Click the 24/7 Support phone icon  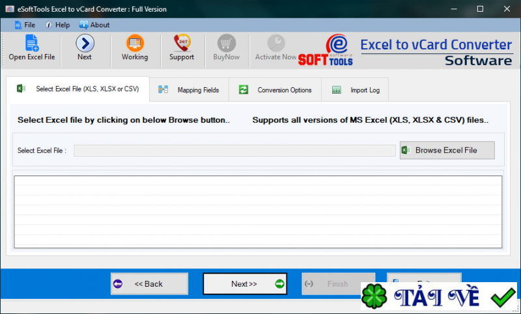(x=182, y=43)
